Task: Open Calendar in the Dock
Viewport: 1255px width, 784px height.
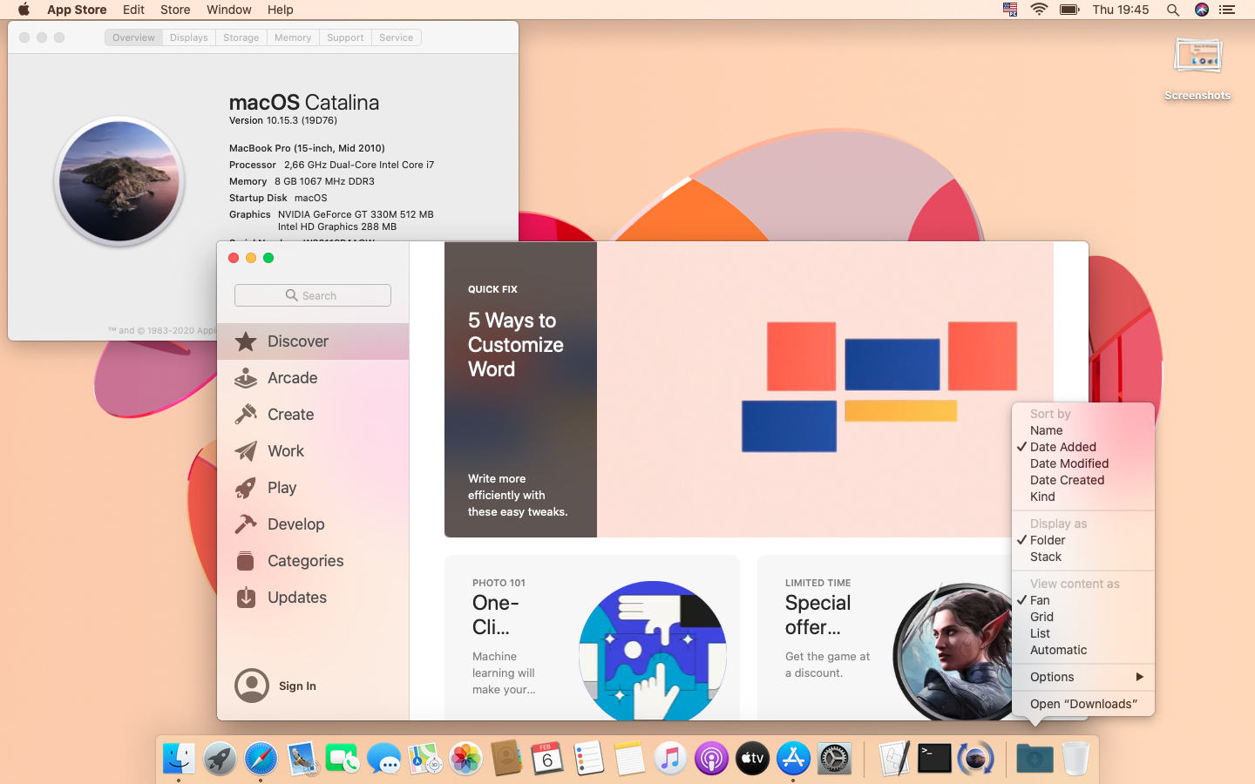Action: click(x=547, y=759)
